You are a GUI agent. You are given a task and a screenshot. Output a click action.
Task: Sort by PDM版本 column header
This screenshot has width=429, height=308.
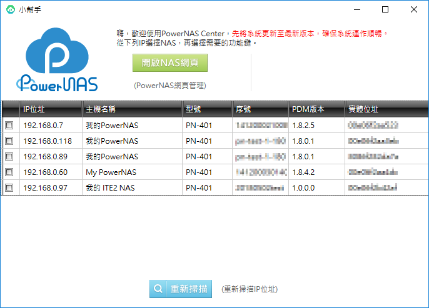coord(317,109)
